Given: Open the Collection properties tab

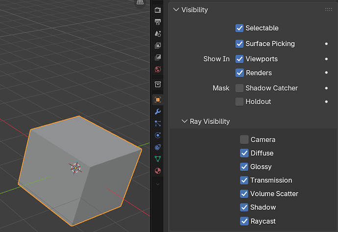Looking at the screenshot, I should 158,84.
